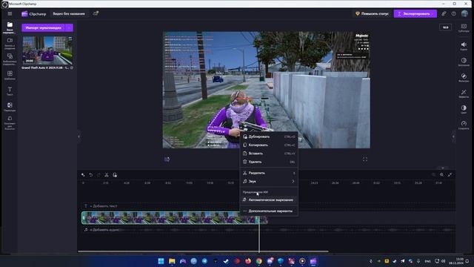Click the Экспортировать button
The width and height of the screenshot is (474, 267).
pos(415,13)
